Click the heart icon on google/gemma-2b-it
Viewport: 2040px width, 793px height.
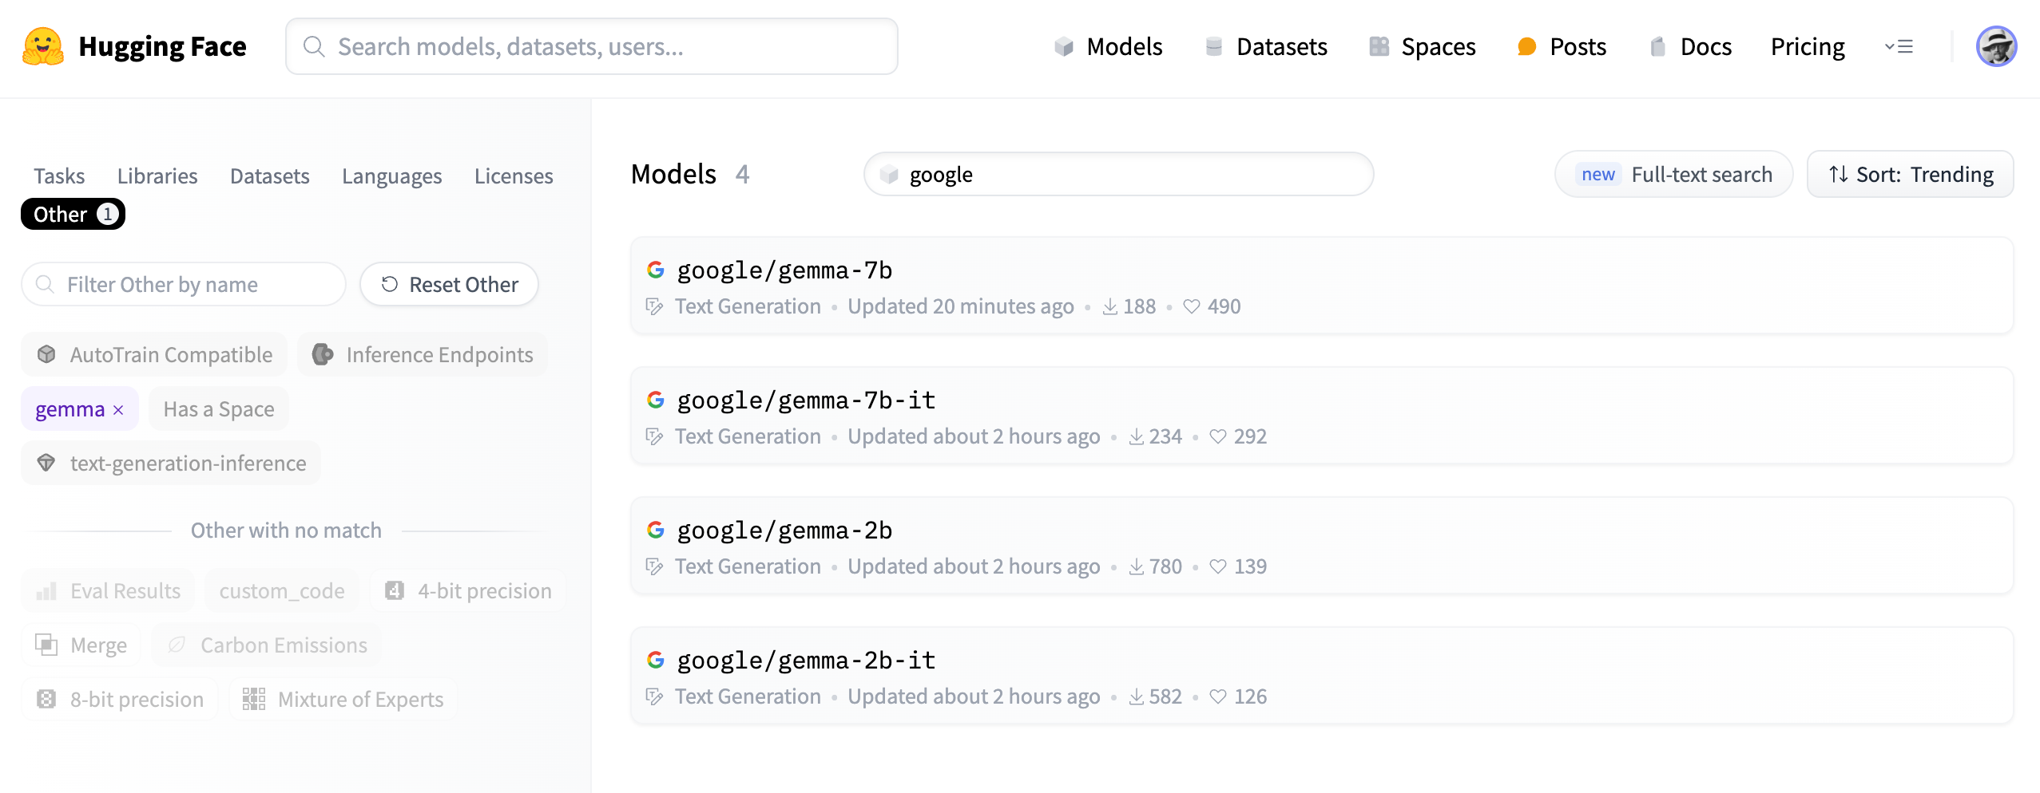pyautogui.click(x=1217, y=696)
